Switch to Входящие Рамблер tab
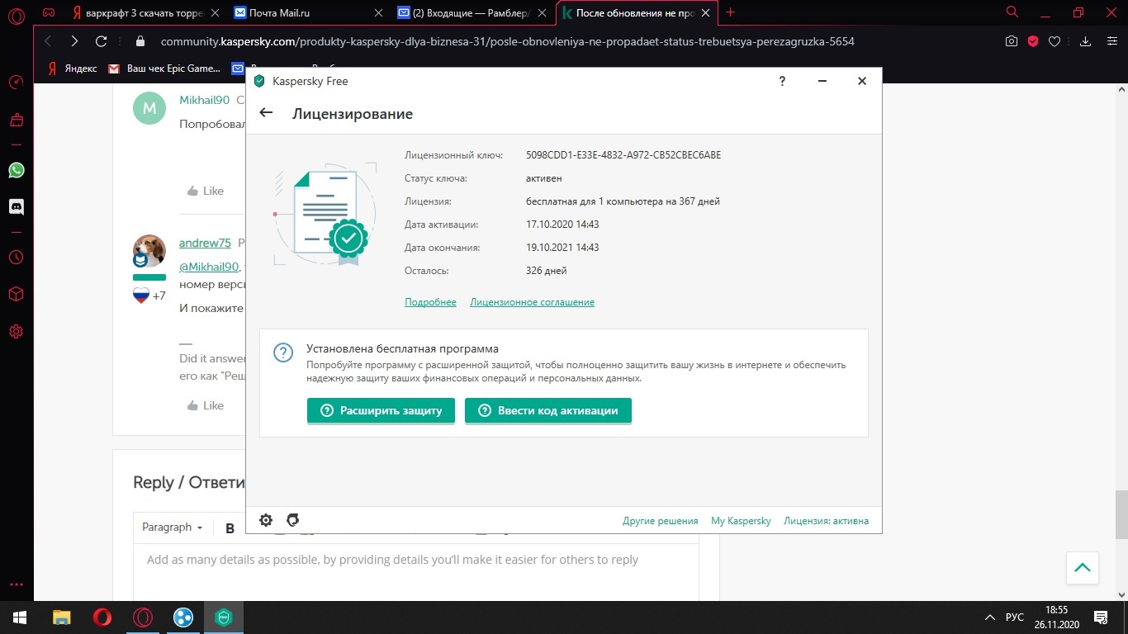Image resolution: width=1128 pixels, height=634 pixels. tap(473, 13)
